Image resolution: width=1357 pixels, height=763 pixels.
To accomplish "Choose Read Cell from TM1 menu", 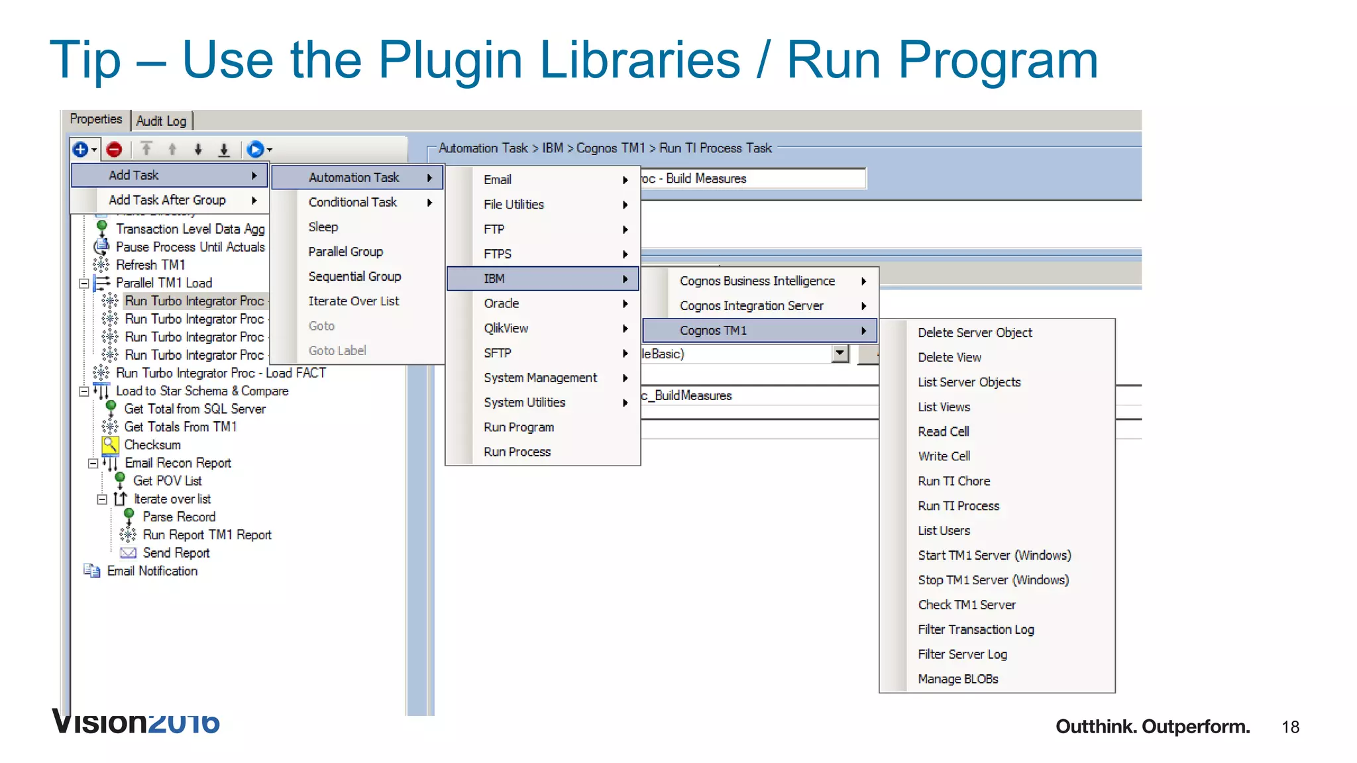I will [997, 432].
